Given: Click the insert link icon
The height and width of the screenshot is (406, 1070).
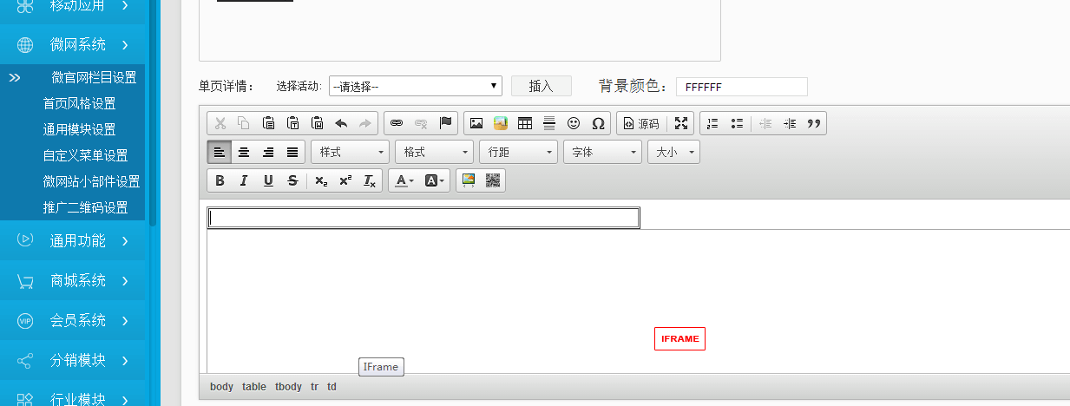Looking at the screenshot, I should pos(397,123).
